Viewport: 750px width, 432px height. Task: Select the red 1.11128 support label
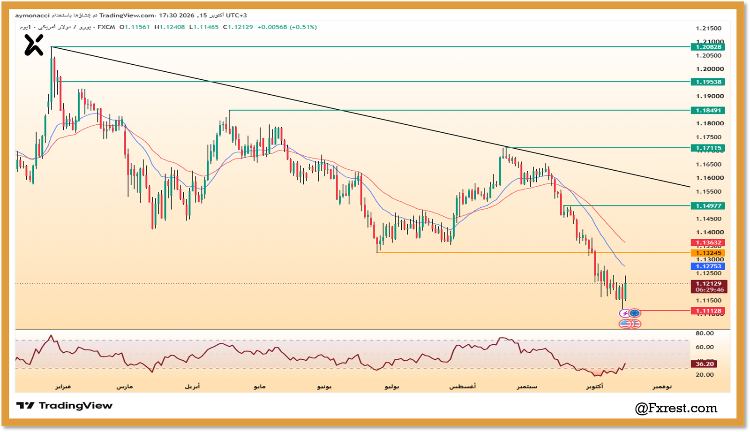pyautogui.click(x=708, y=311)
